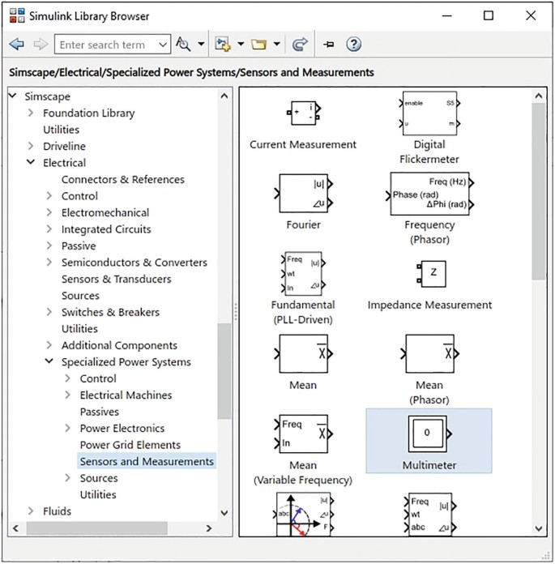This screenshot has width=555, height=564.
Task: Expand the Fluids node
Action: [31, 511]
